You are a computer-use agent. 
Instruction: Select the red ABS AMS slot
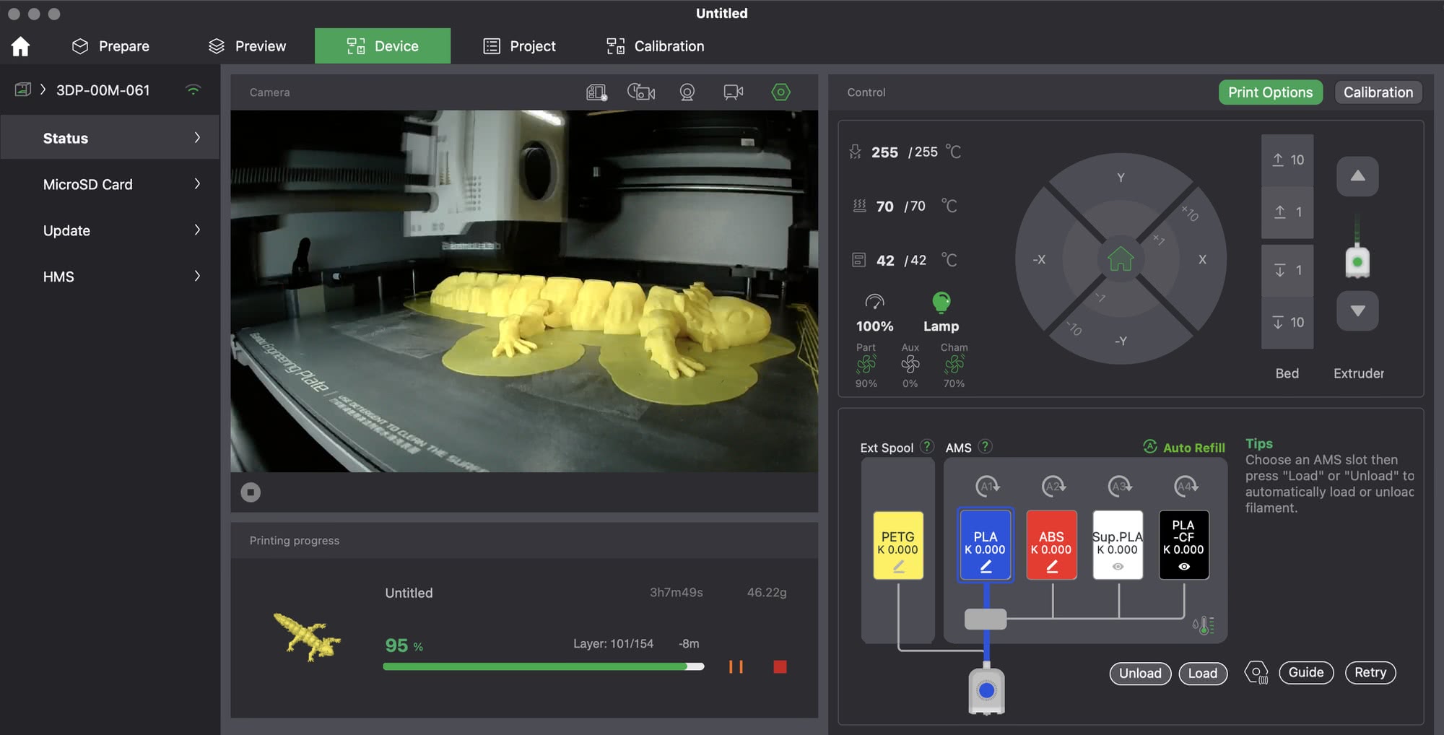pos(1052,545)
